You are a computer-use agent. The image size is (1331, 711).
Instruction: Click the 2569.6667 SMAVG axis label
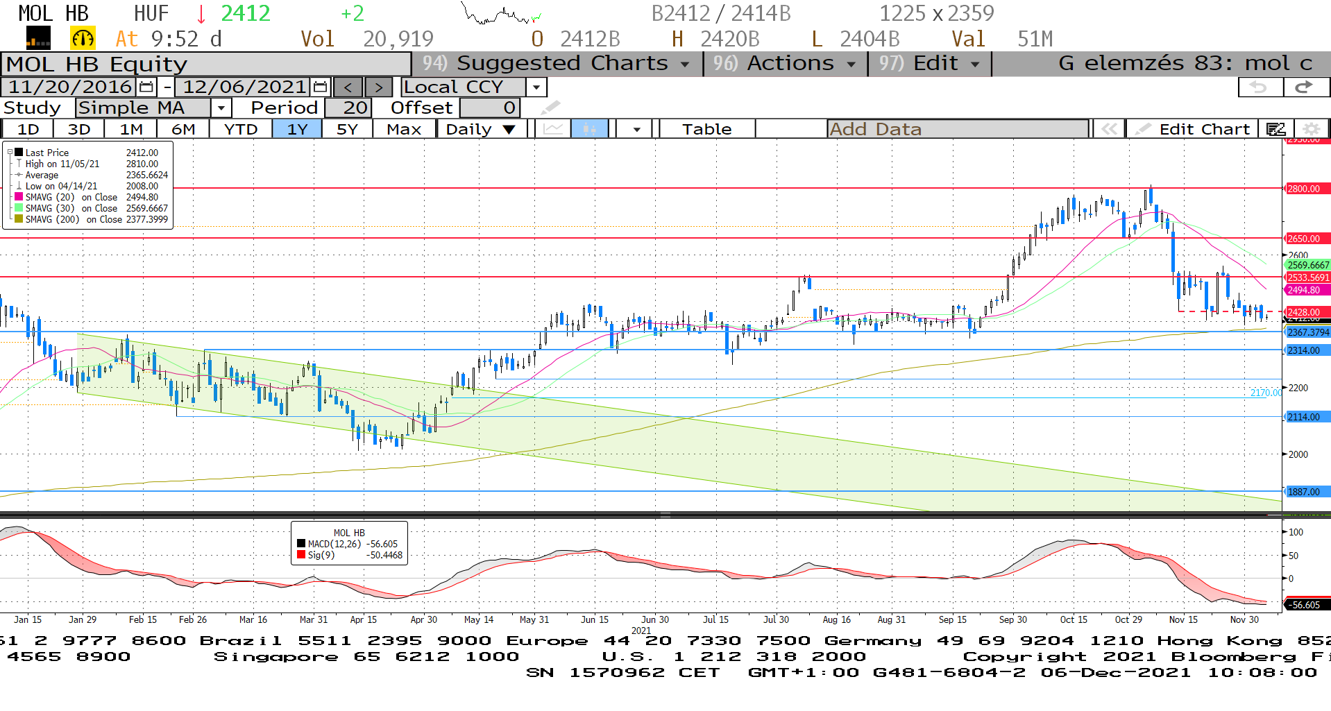pos(1308,265)
